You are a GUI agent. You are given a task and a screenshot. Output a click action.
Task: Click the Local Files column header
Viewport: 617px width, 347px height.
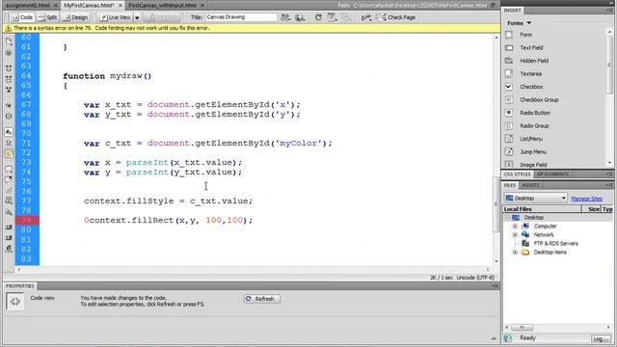click(x=542, y=209)
